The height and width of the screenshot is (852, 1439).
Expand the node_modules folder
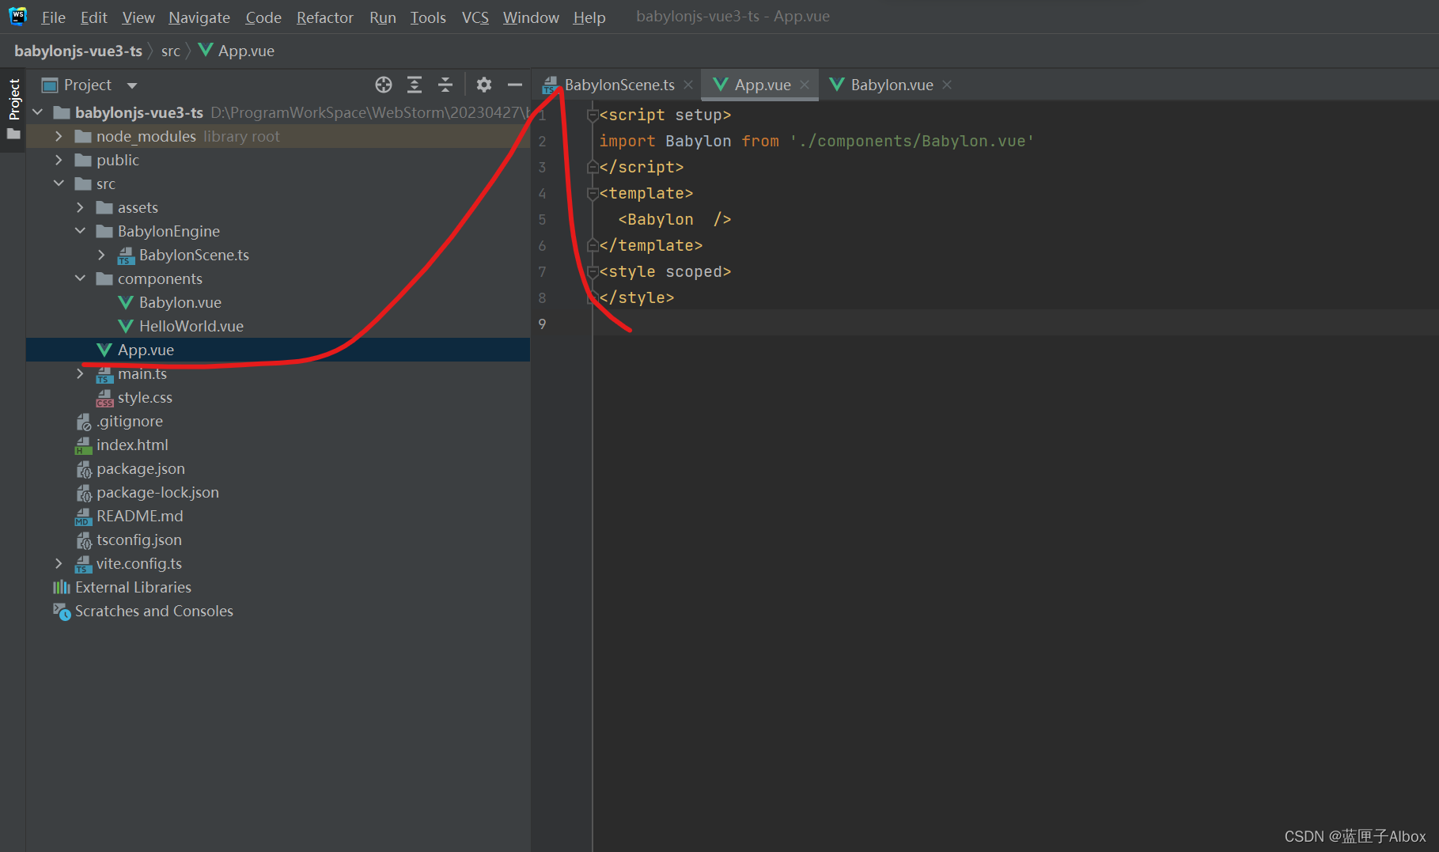59,136
